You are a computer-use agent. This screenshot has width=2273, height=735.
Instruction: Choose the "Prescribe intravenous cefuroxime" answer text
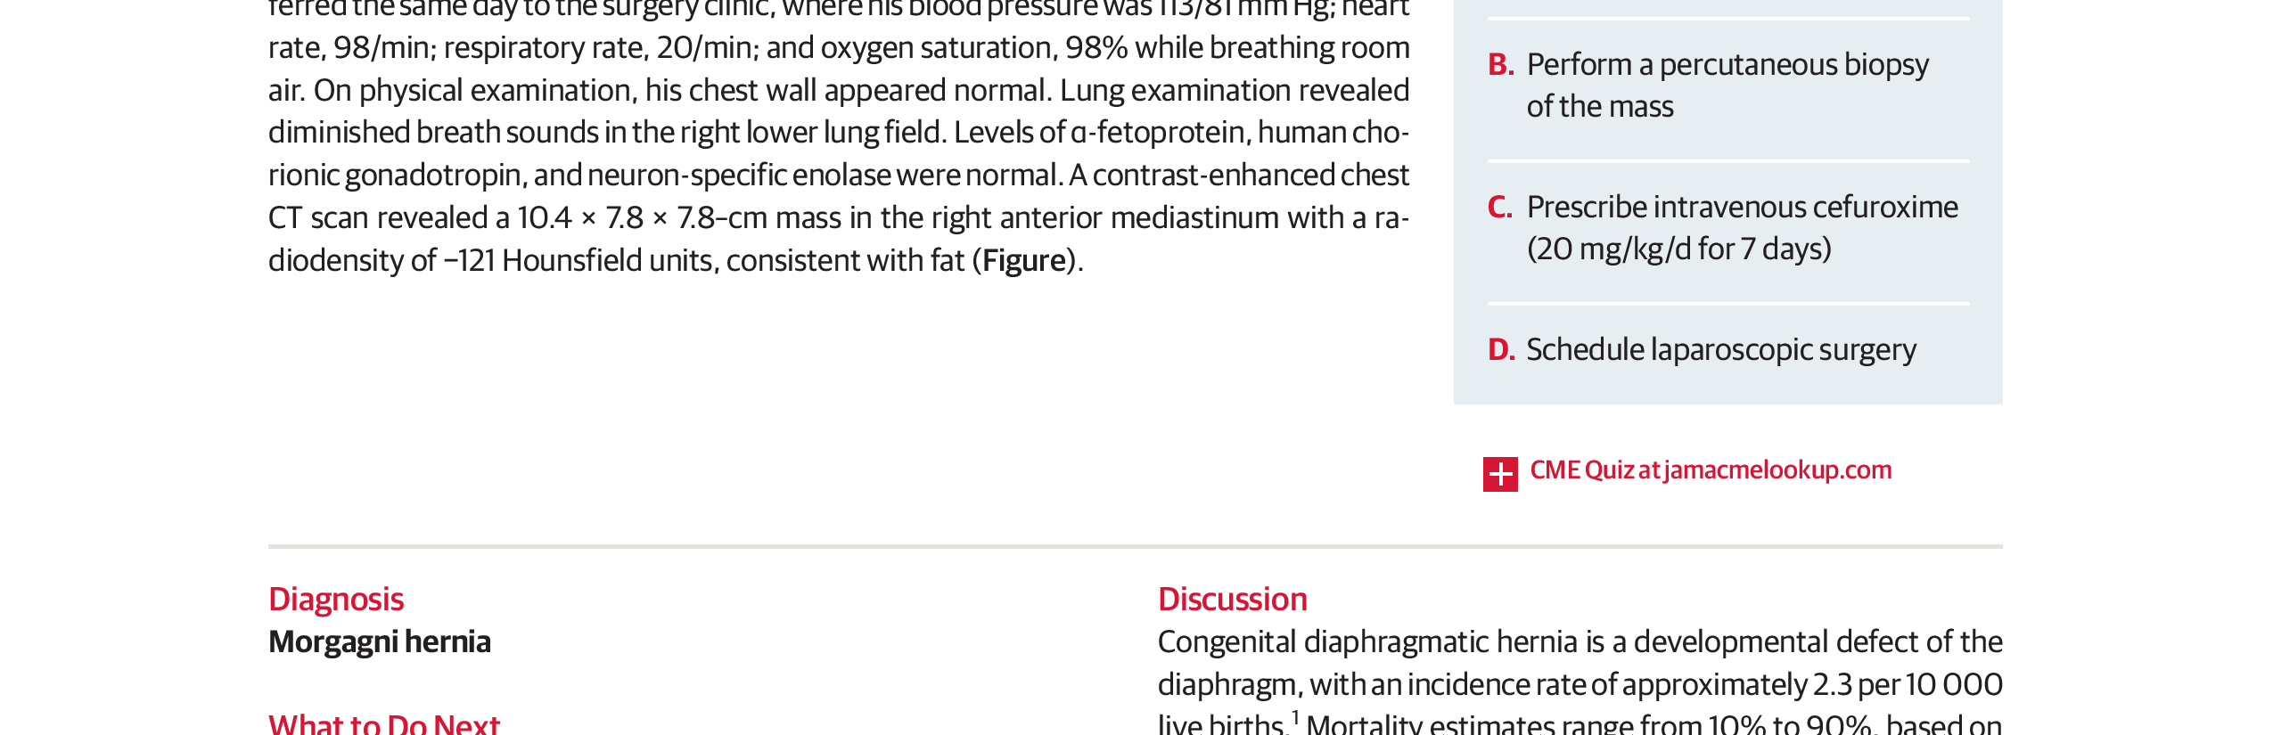click(x=1742, y=208)
